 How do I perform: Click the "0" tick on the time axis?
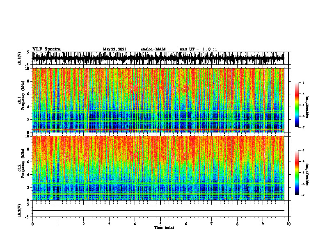point(32,224)
